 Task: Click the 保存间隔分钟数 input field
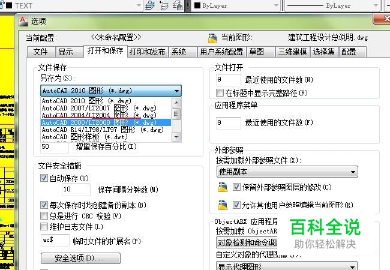[76, 190]
